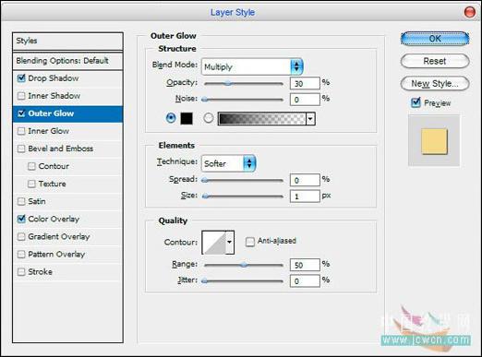Check the Anti-aliased option

click(x=250, y=242)
